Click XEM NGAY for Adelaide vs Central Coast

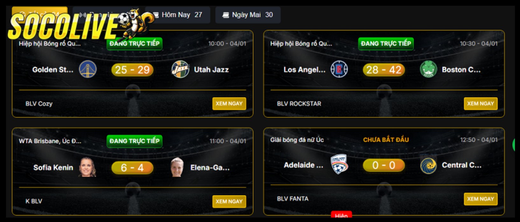481,199
